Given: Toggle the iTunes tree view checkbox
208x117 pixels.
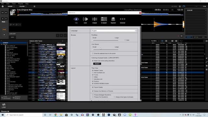Looking at the screenshot, I should coord(93,75).
